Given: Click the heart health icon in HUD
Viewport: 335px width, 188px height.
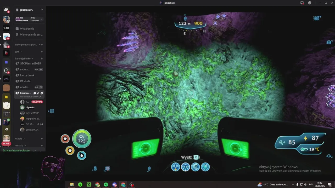Looking at the screenshot, I should [65, 139].
